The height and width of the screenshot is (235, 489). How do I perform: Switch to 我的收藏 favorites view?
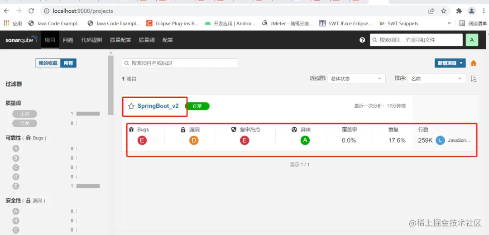tap(48, 63)
